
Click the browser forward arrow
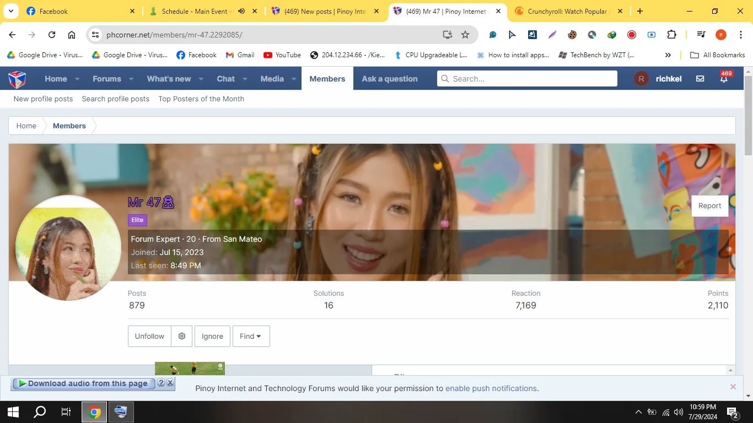[32, 35]
